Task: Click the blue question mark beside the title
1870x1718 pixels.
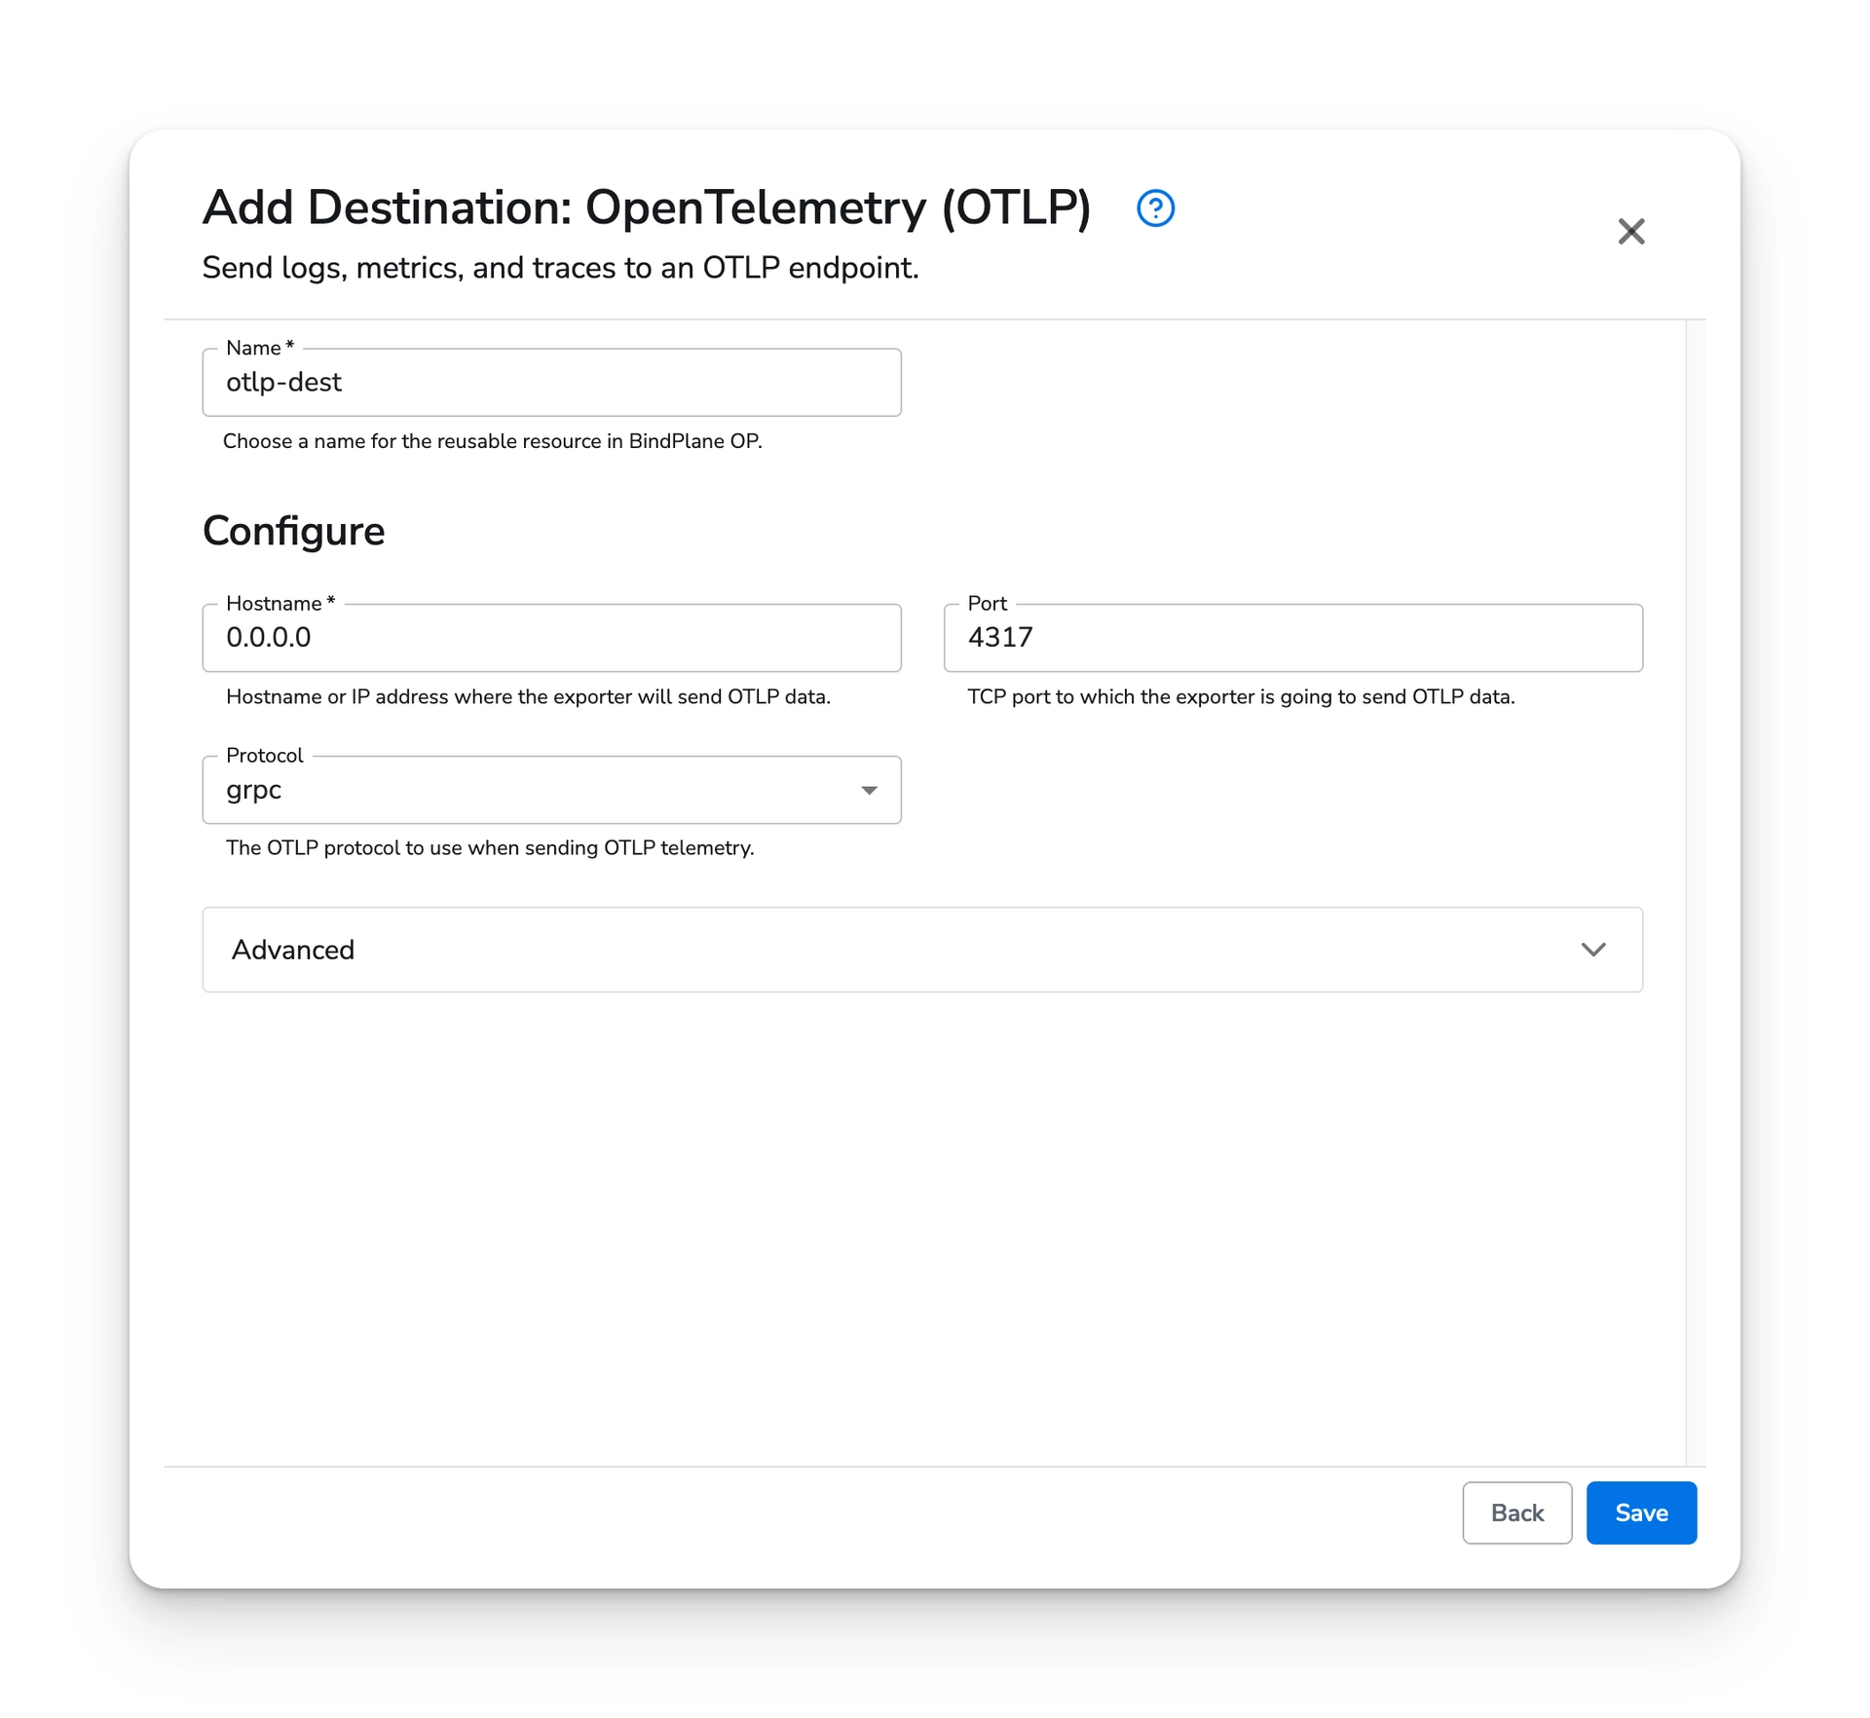Action: [1155, 207]
